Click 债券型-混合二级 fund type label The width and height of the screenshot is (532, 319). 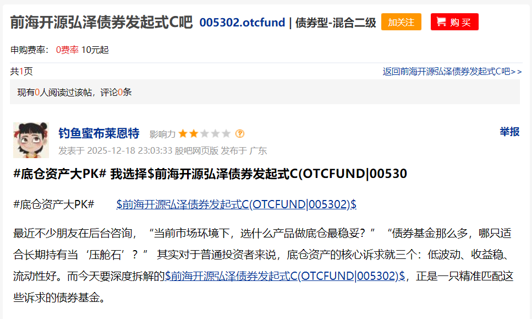click(336, 23)
